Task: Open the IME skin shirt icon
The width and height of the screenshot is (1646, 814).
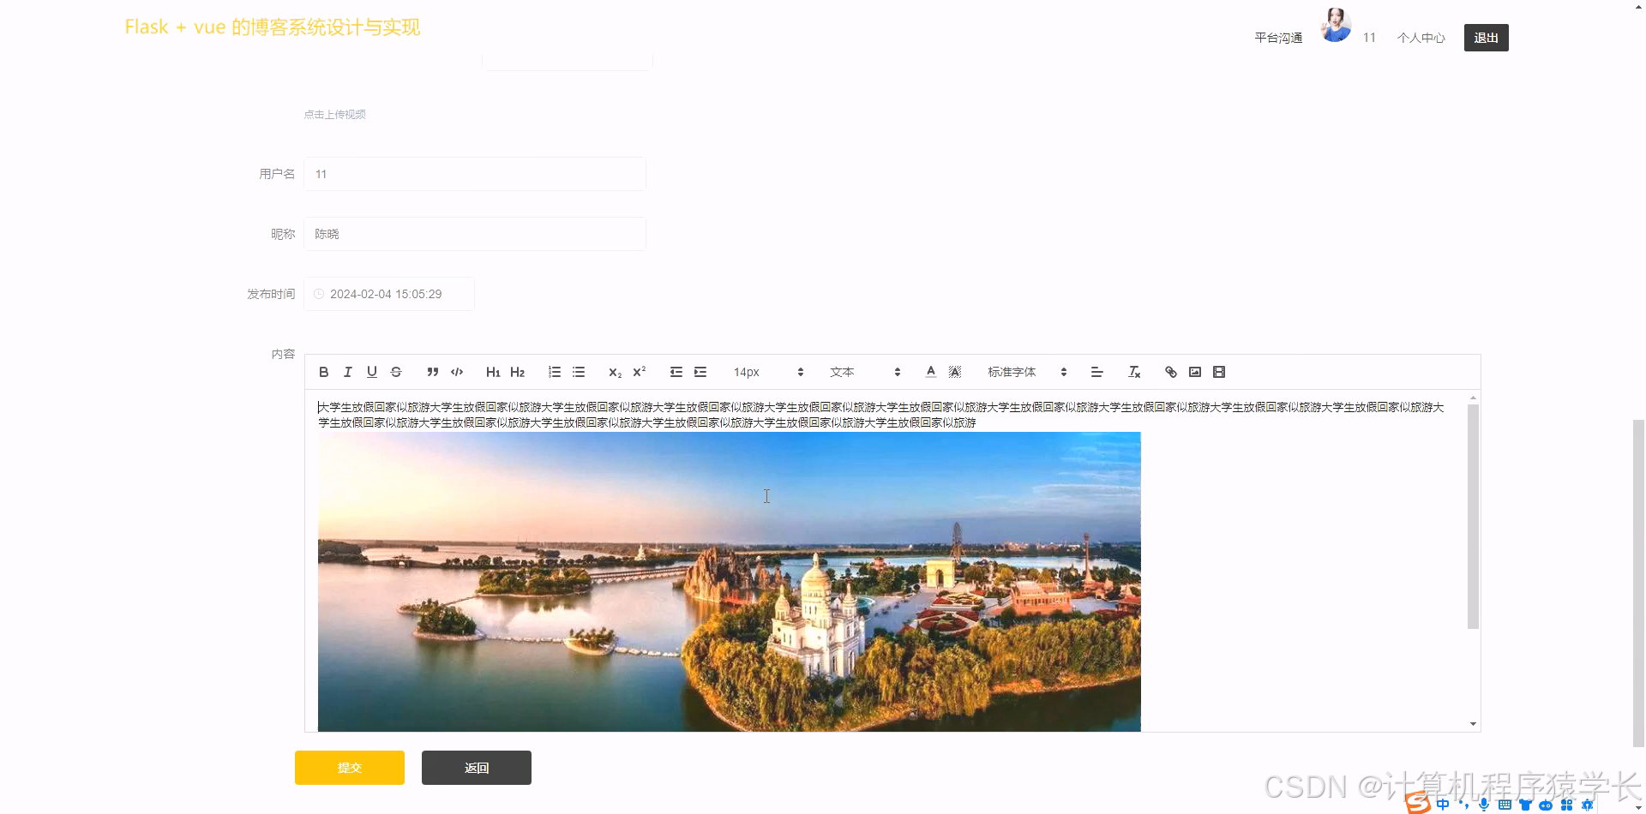Action: tap(1525, 805)
